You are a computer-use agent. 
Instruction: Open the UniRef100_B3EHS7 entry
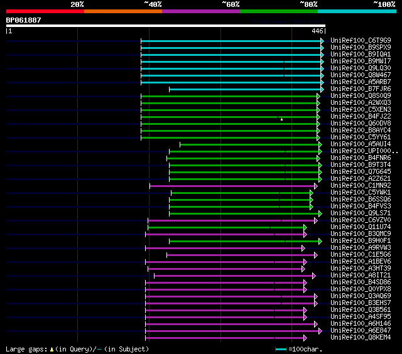[361, 303]
